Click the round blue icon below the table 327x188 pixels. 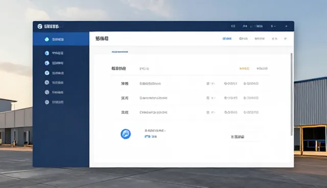126,134
